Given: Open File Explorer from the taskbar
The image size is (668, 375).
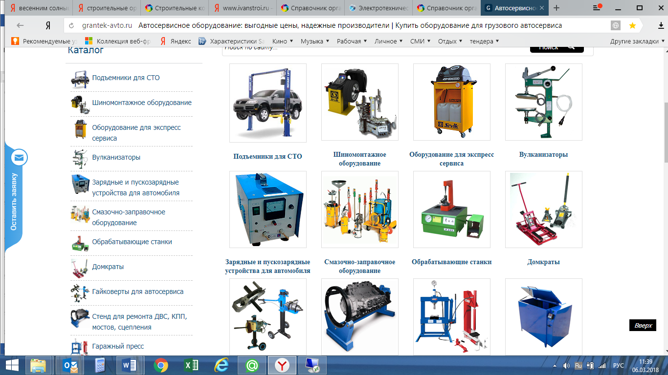Looking at the screenshot, I should (x=39, y=365).
